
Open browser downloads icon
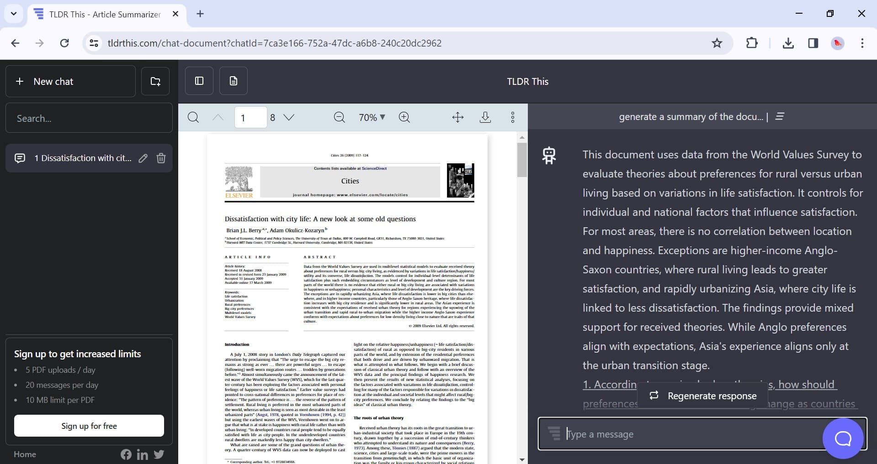click(788, 43)
